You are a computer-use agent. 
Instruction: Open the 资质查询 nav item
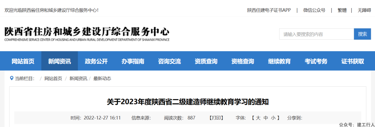point(206,61)
